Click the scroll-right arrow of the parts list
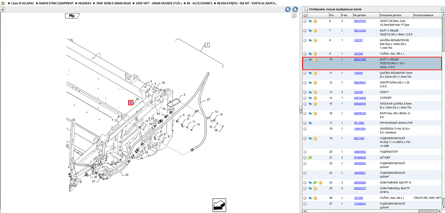Image resolution: width=445 pixels, height=213 pixels. click(439, 211)
